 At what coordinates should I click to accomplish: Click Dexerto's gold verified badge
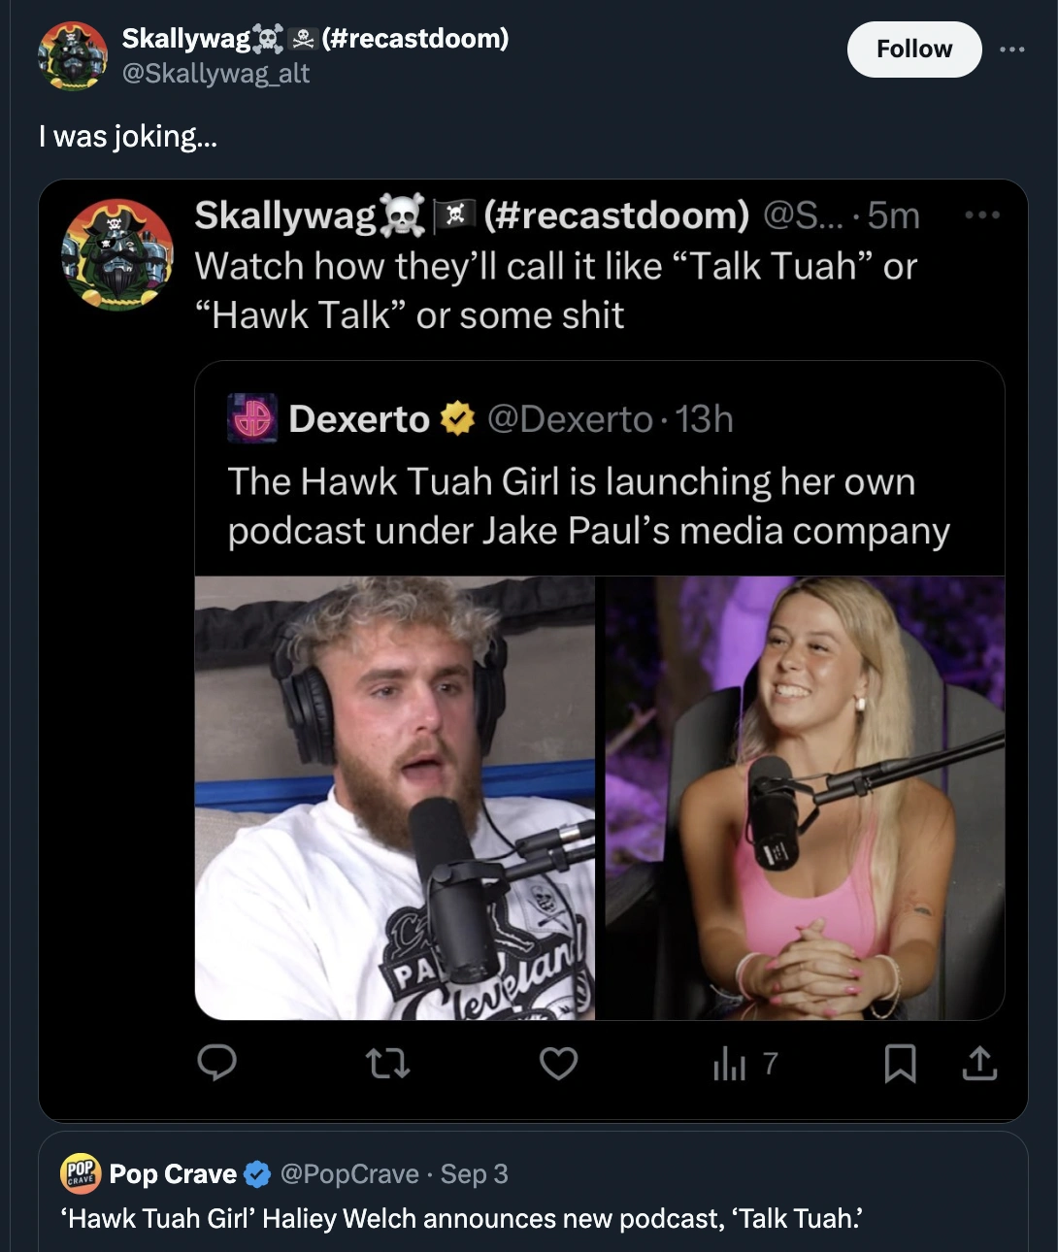(x=455, y=419)
